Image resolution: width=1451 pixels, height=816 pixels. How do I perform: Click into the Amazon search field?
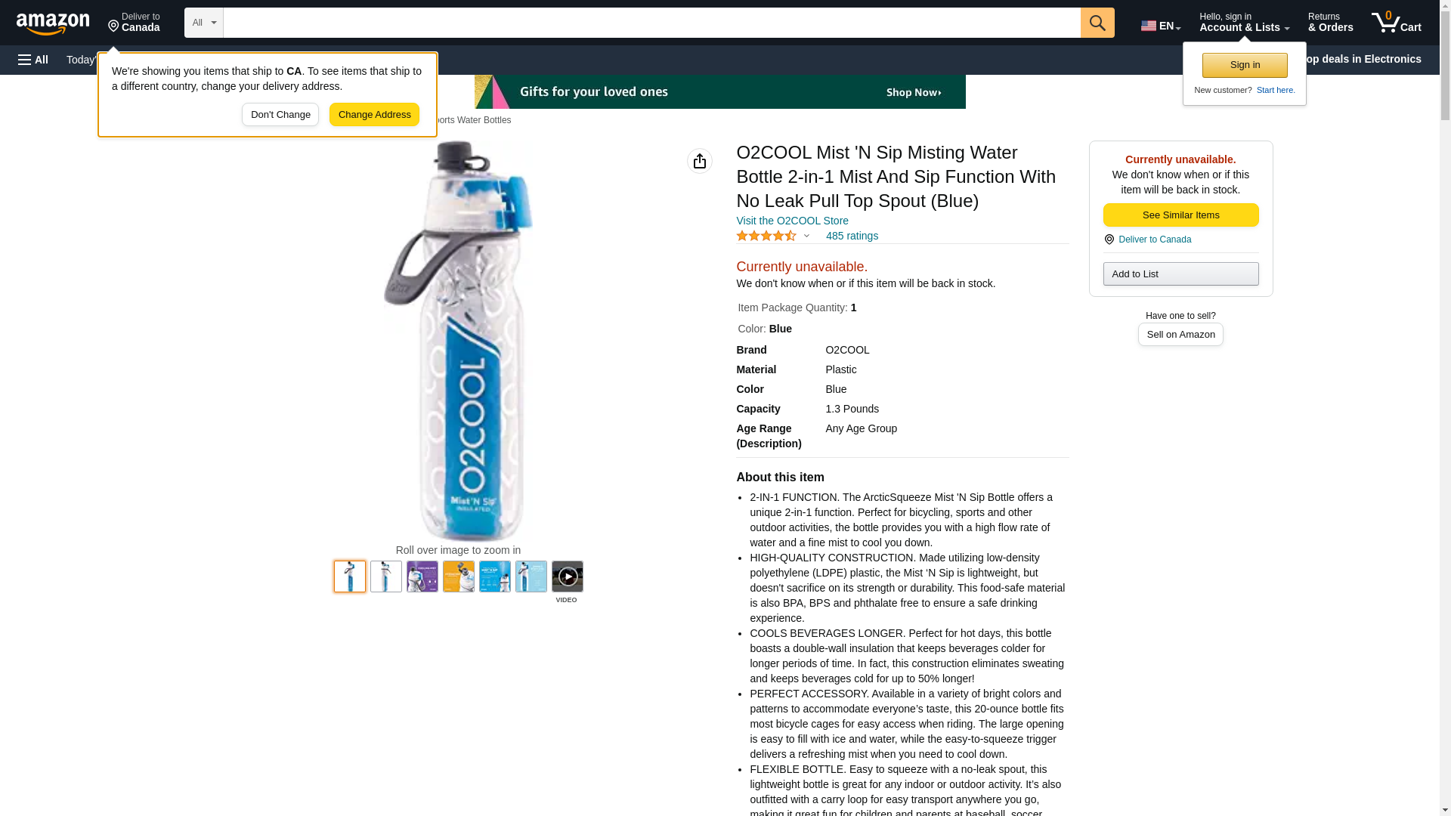(x=651, y=23)
